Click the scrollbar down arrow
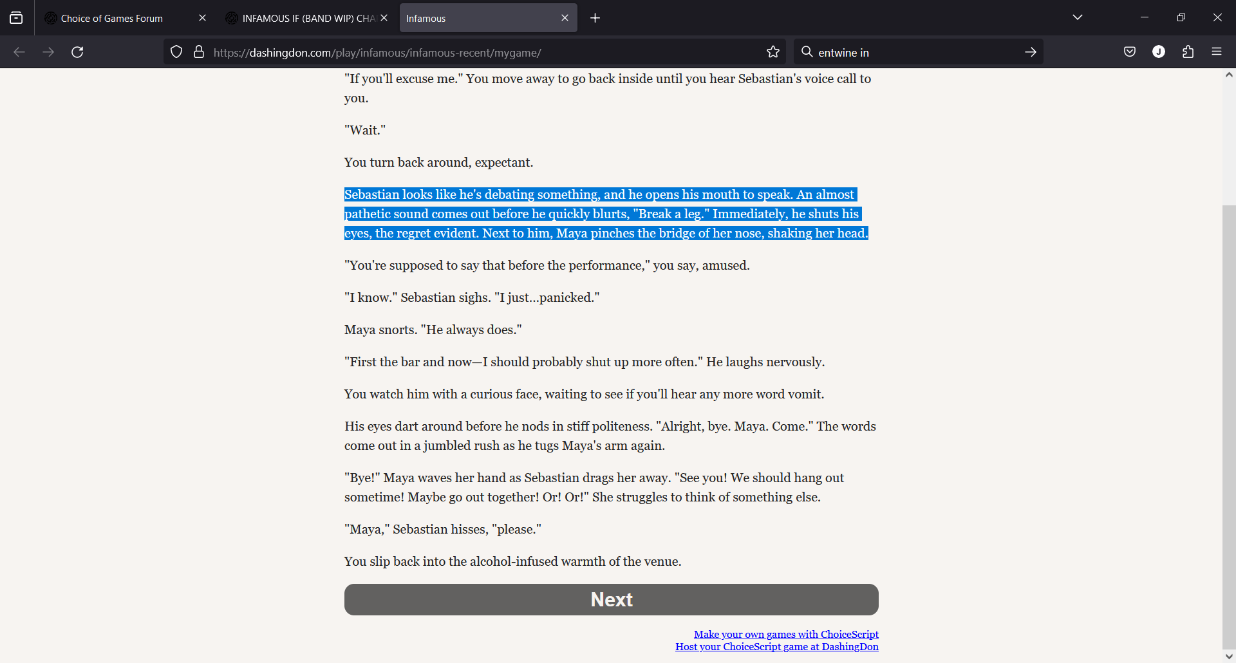Viewport: 1236px width, 663px height. point(1229,657)
